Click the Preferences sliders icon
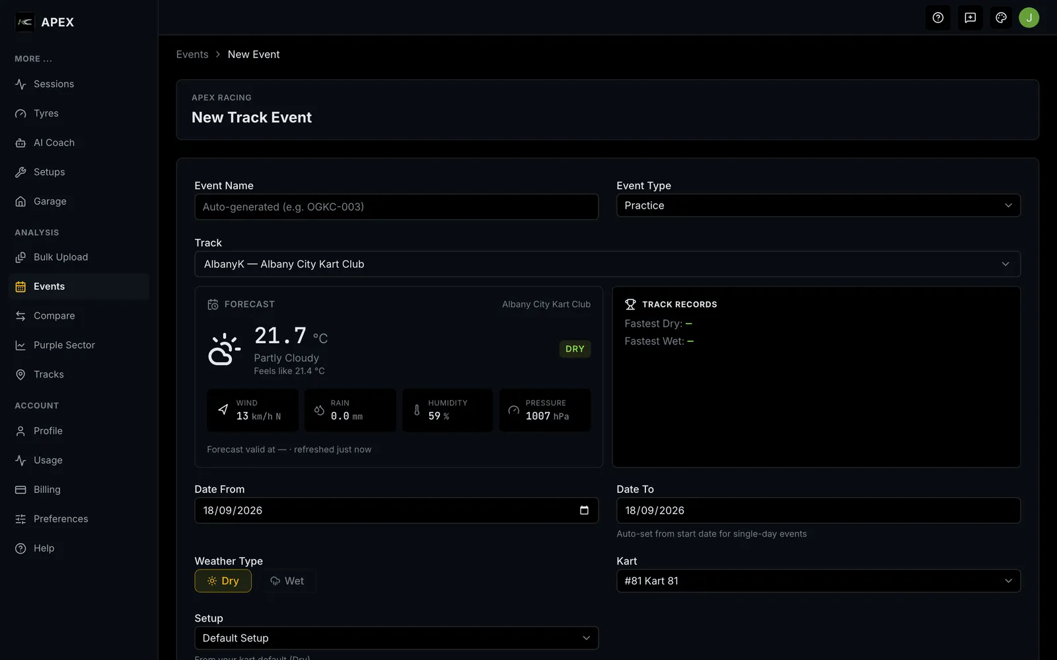1057x660 pixels. (x=20, y=519)
